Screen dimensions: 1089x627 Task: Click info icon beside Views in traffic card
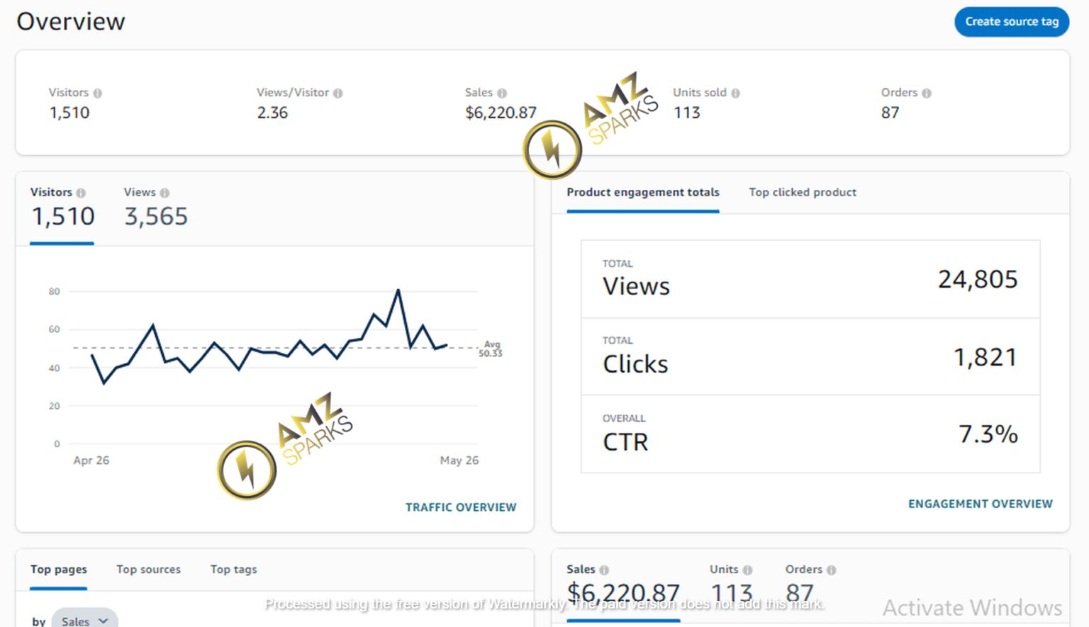click(164, 193)
